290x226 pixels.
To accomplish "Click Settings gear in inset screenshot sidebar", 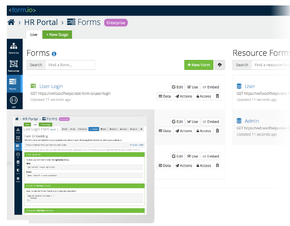I will pos(18,179).
